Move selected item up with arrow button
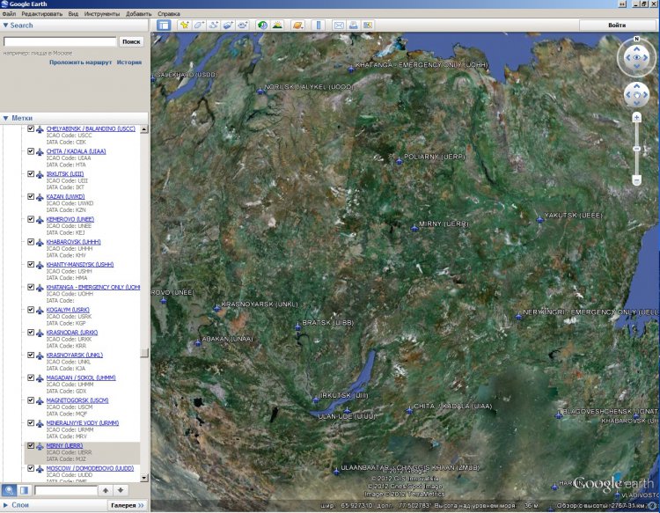The height and width of the screenshot is (513, 660). point(106,490)
